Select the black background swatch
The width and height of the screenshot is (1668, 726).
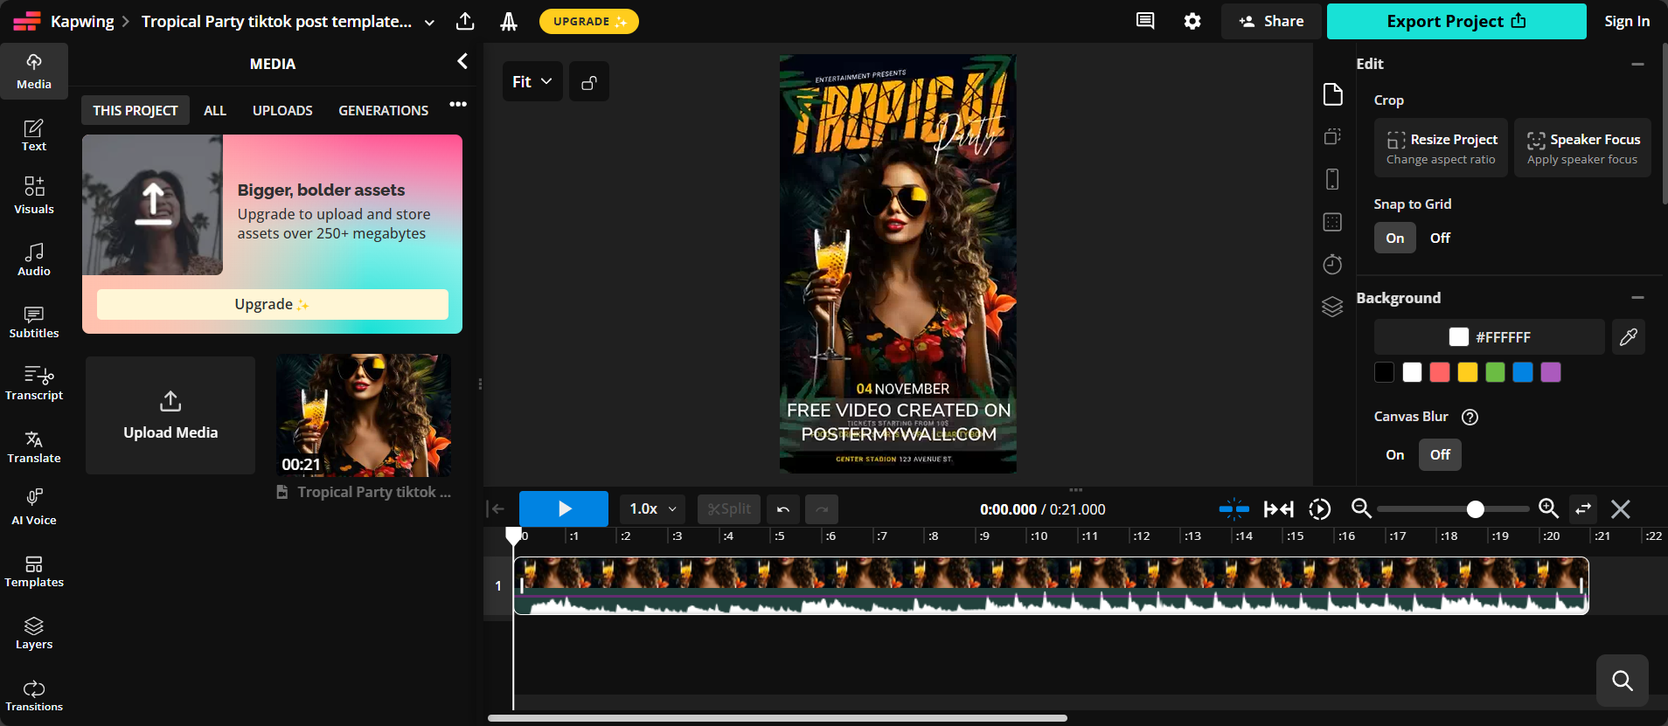[1384, 372]
